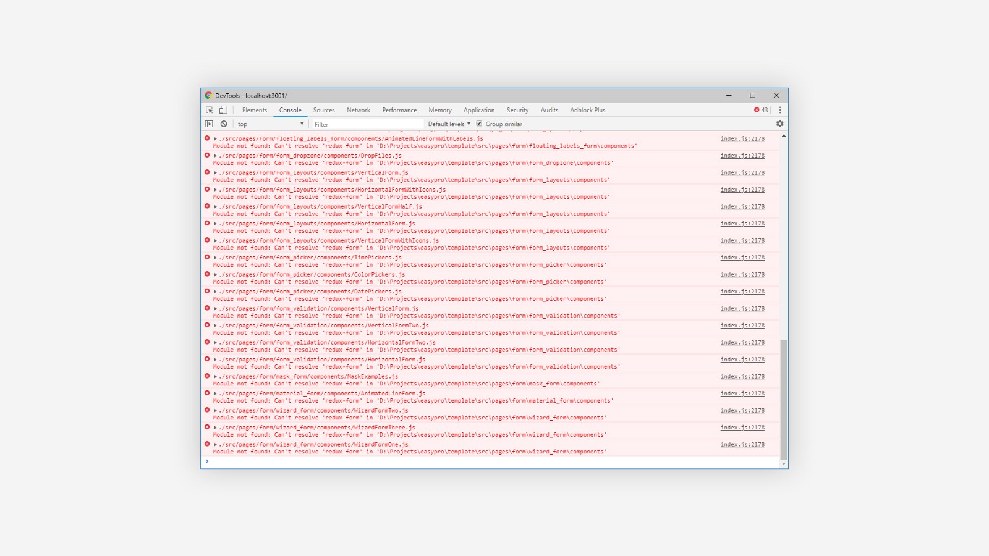Screen dimensions: 989x556
Task: Open index.js:2178 link for AnimatedLineFormWithLabels.js
Action: [x=742, y=139]
